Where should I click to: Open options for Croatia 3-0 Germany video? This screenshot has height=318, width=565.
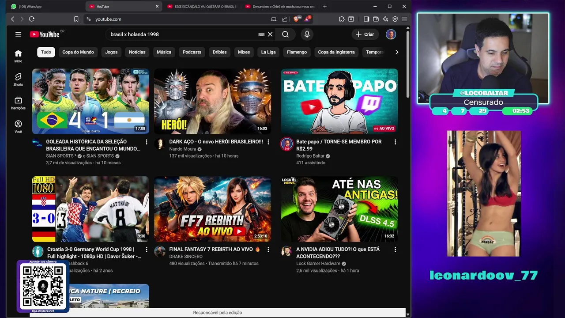[147, 250]
